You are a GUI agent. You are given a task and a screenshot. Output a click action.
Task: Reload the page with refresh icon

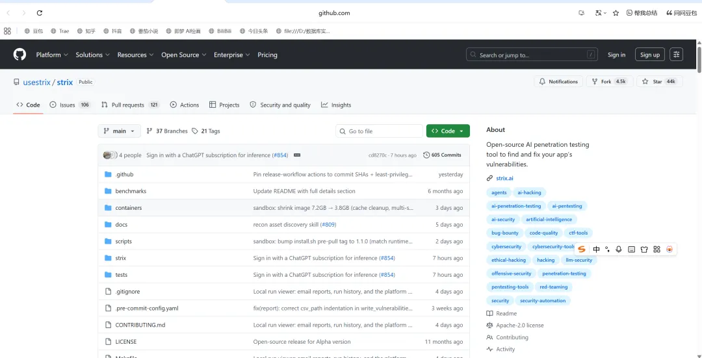(x=40, y=13)
